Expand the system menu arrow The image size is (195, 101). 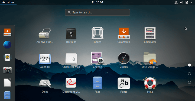[x=191, y=2]
